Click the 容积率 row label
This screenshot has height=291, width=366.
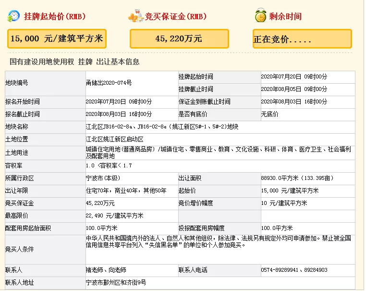[x=14, y=166]
